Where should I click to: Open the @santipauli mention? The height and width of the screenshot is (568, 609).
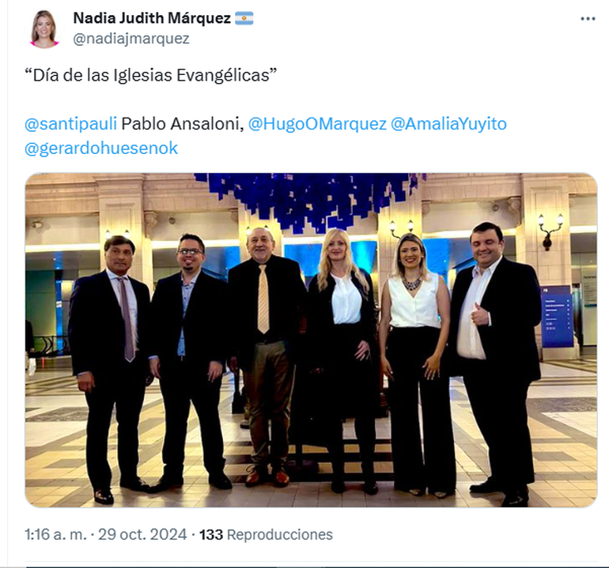click(x=70, y=124)
